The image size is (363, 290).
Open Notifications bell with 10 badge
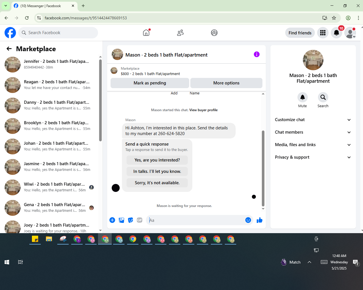pyautogui.click(x=337, y=33)
